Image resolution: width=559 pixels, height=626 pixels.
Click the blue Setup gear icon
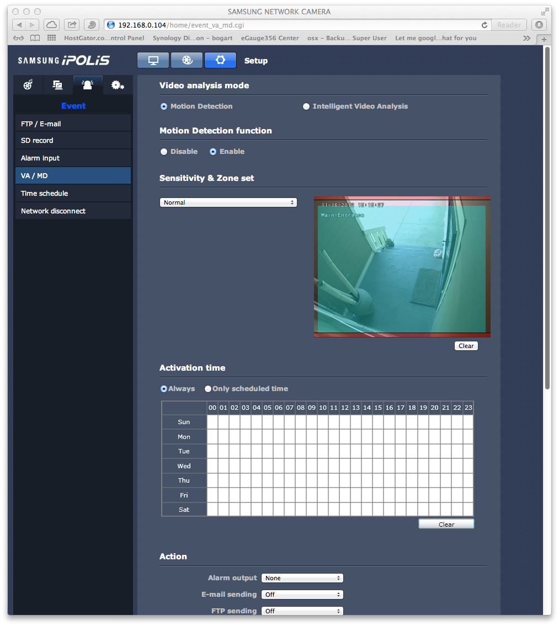tap(220, 60)
